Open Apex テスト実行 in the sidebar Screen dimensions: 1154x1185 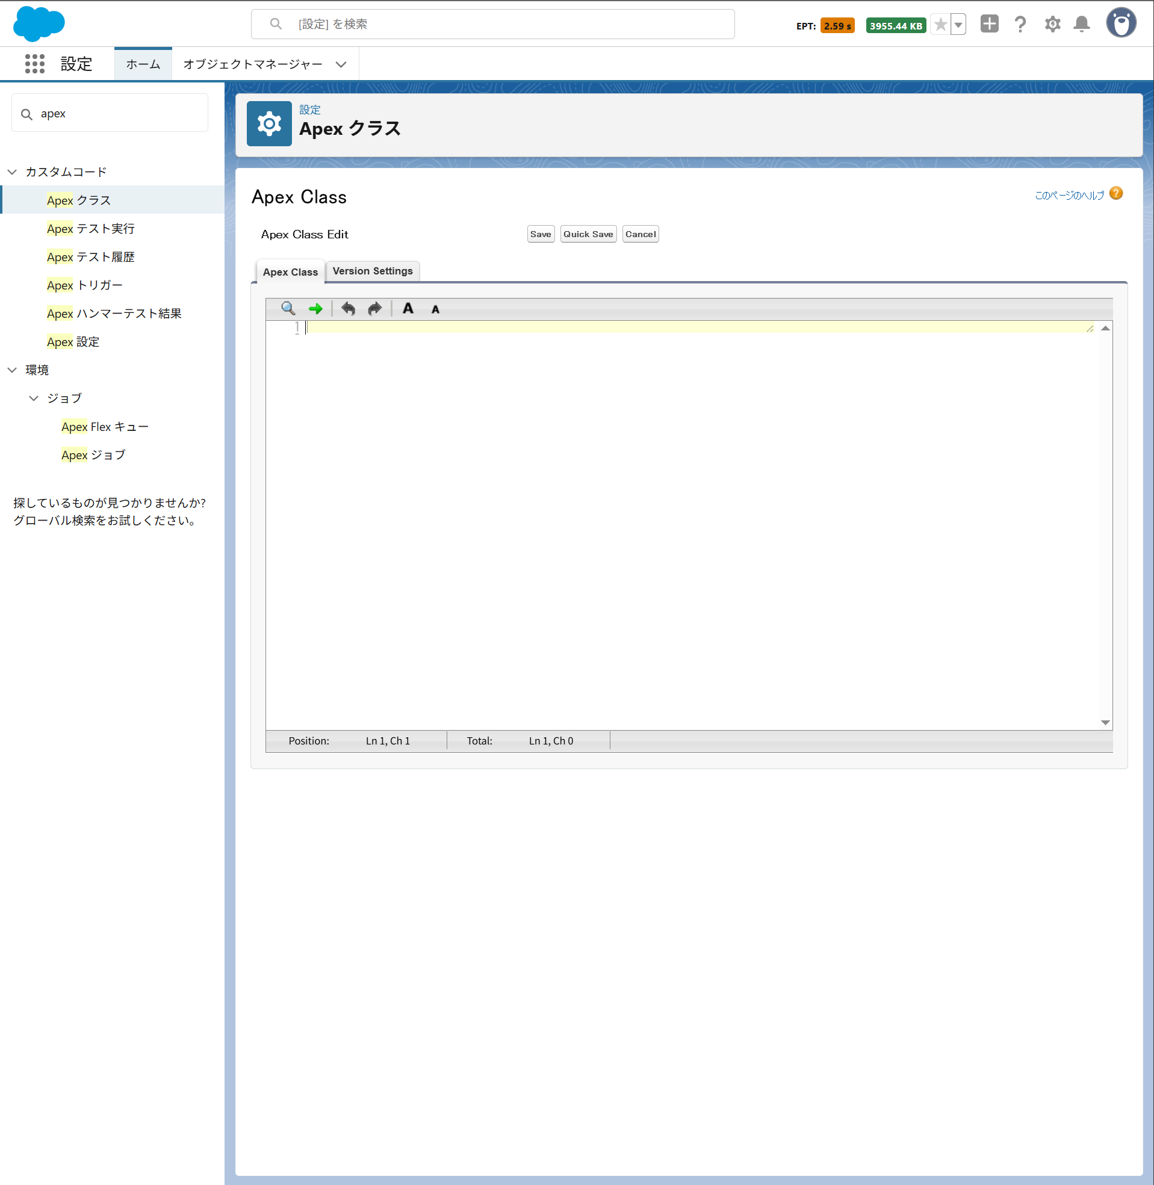click(91, 229)
